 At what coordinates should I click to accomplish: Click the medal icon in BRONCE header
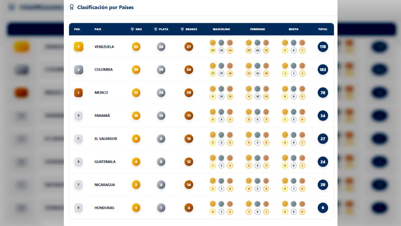pos(182,29)
